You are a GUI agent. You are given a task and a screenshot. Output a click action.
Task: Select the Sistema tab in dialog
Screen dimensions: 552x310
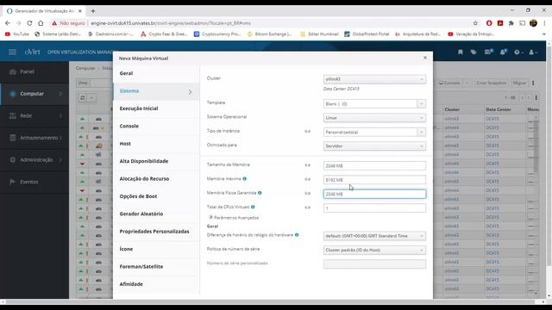click(156, 91)
